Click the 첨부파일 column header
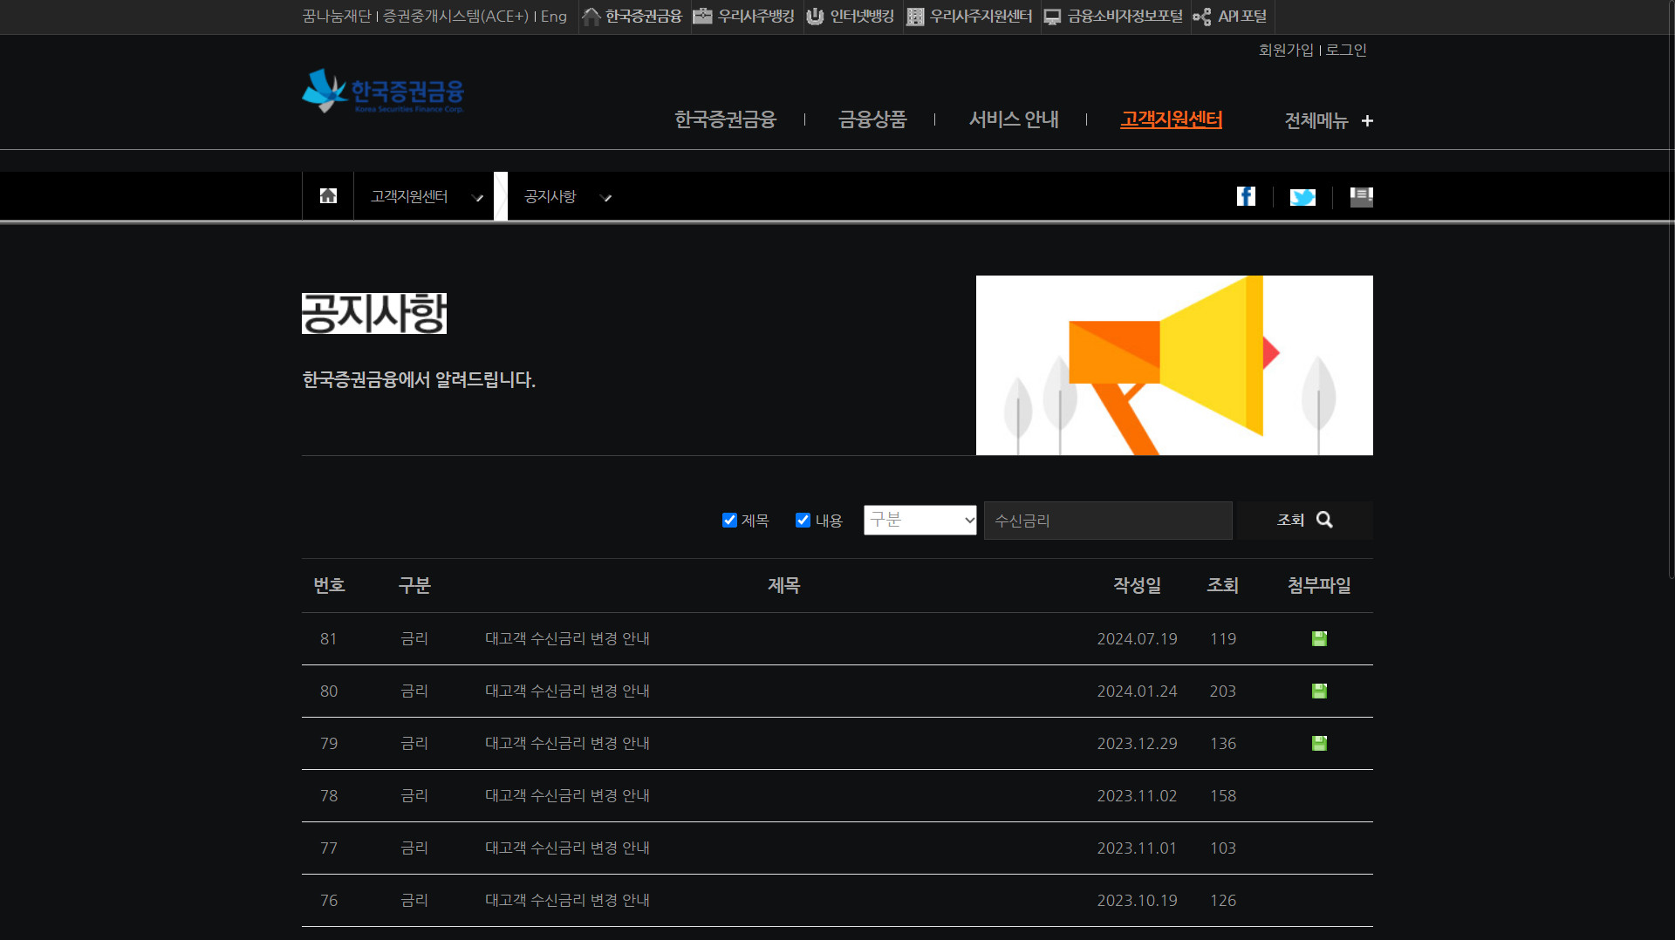Viewport: 1675px width, 940px height. pyautogui.click(x=1319, y=586)
